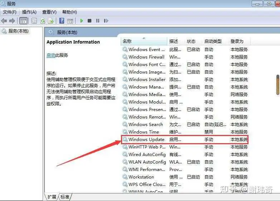Select the Windows Presen... service

tap(185, 109)
